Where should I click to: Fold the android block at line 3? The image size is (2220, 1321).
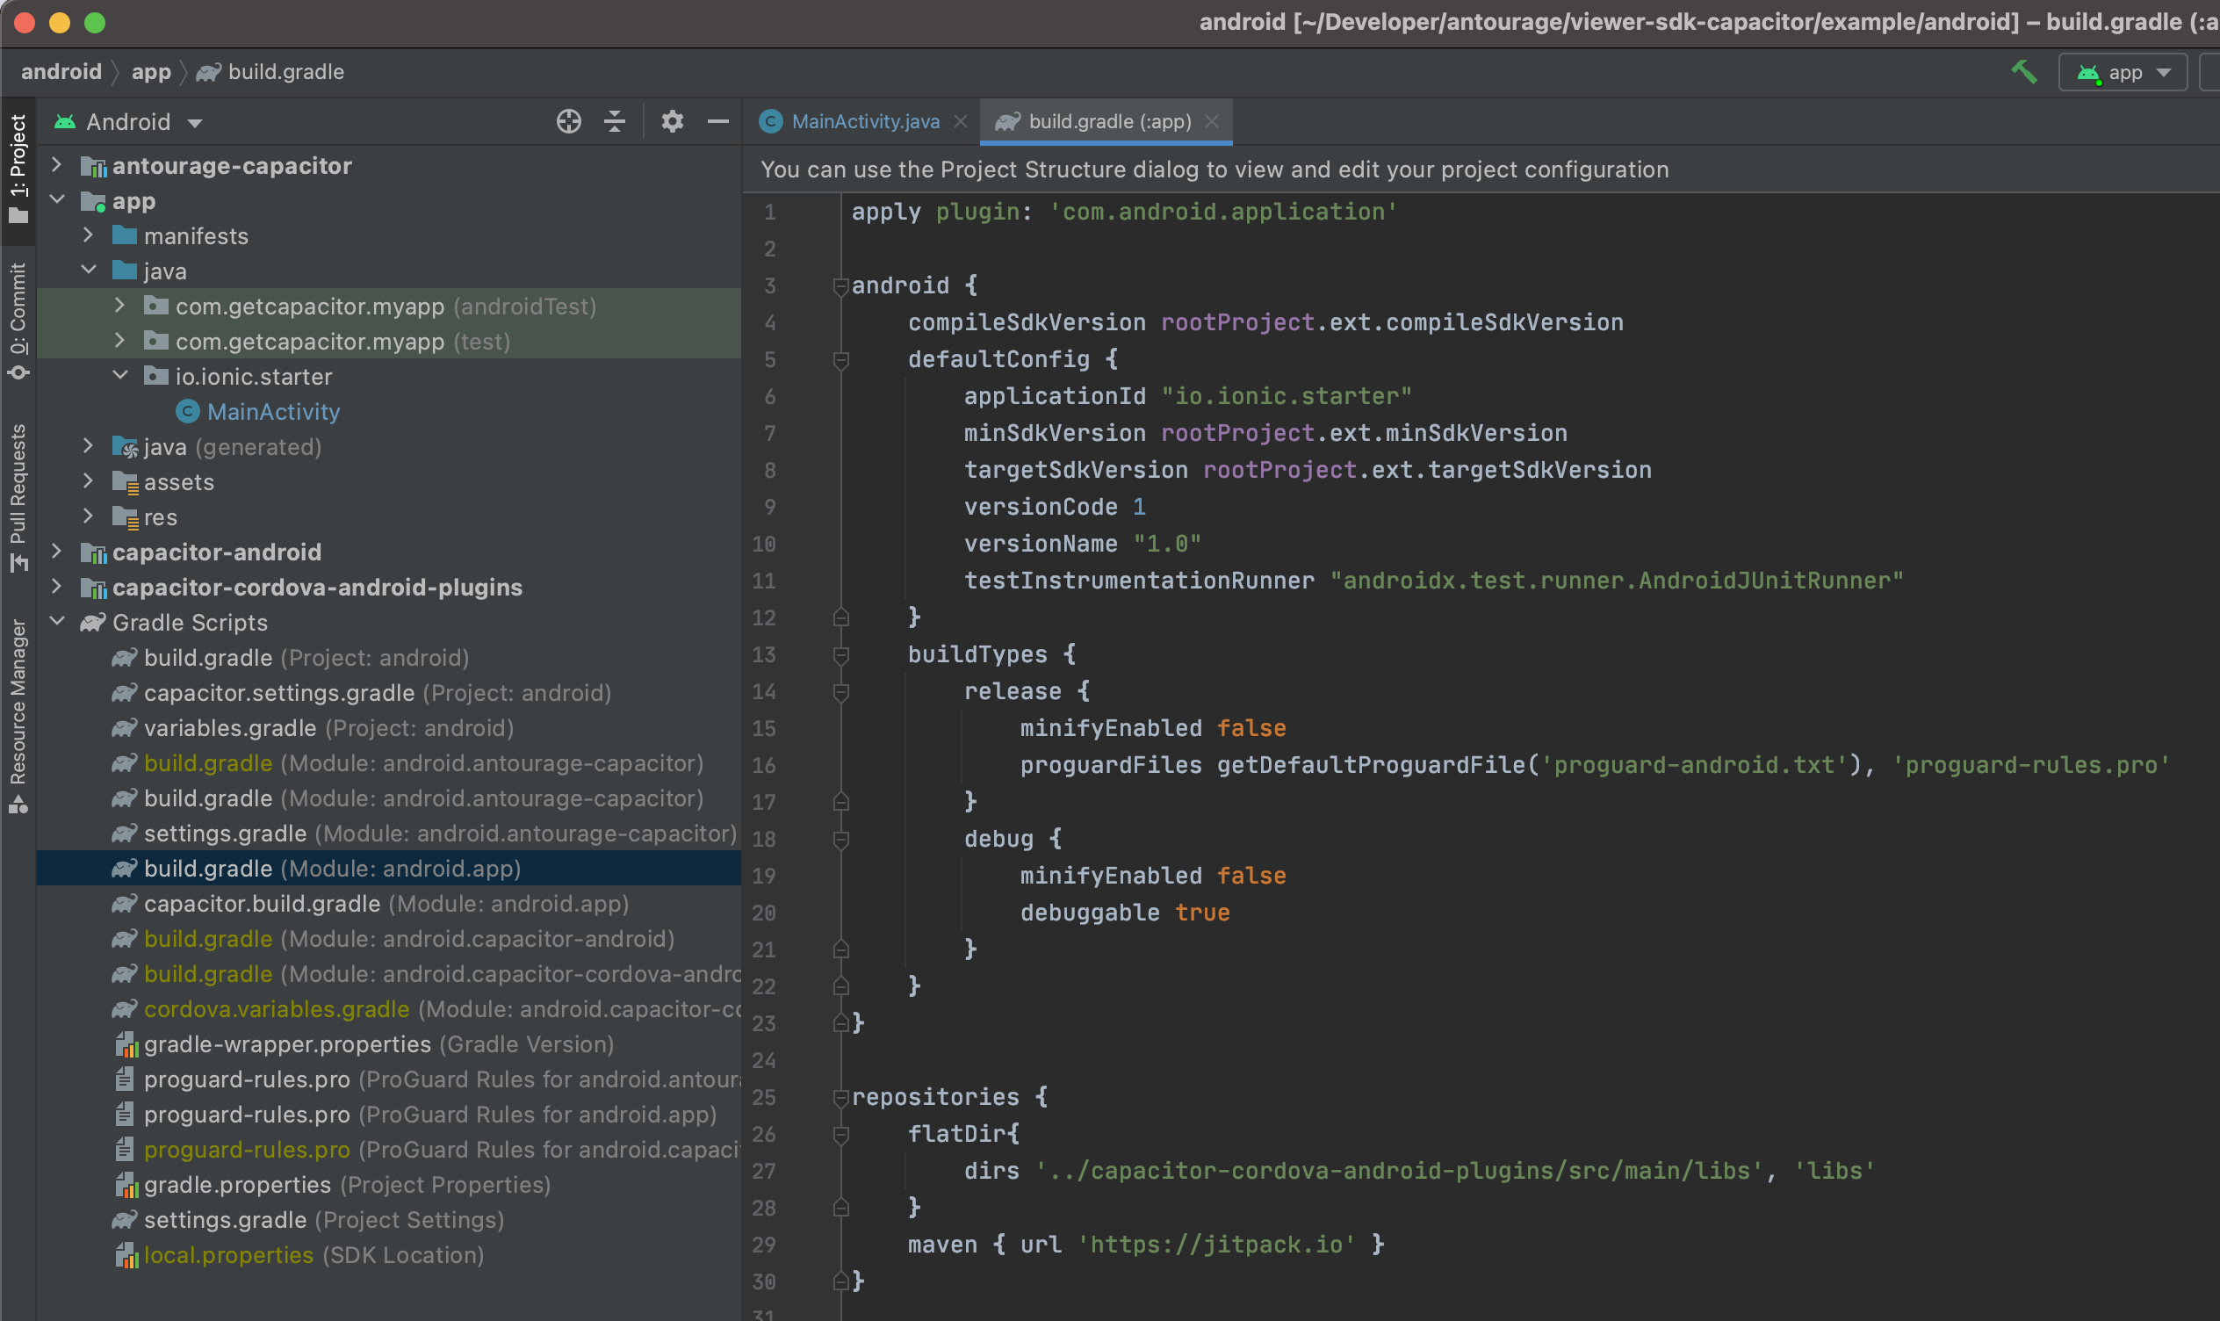click(840, 285)
